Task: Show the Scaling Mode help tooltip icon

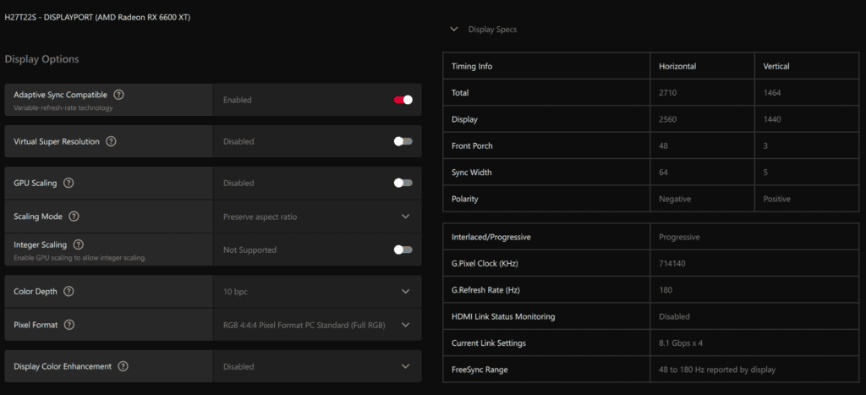Action: [x=74, y=217]
